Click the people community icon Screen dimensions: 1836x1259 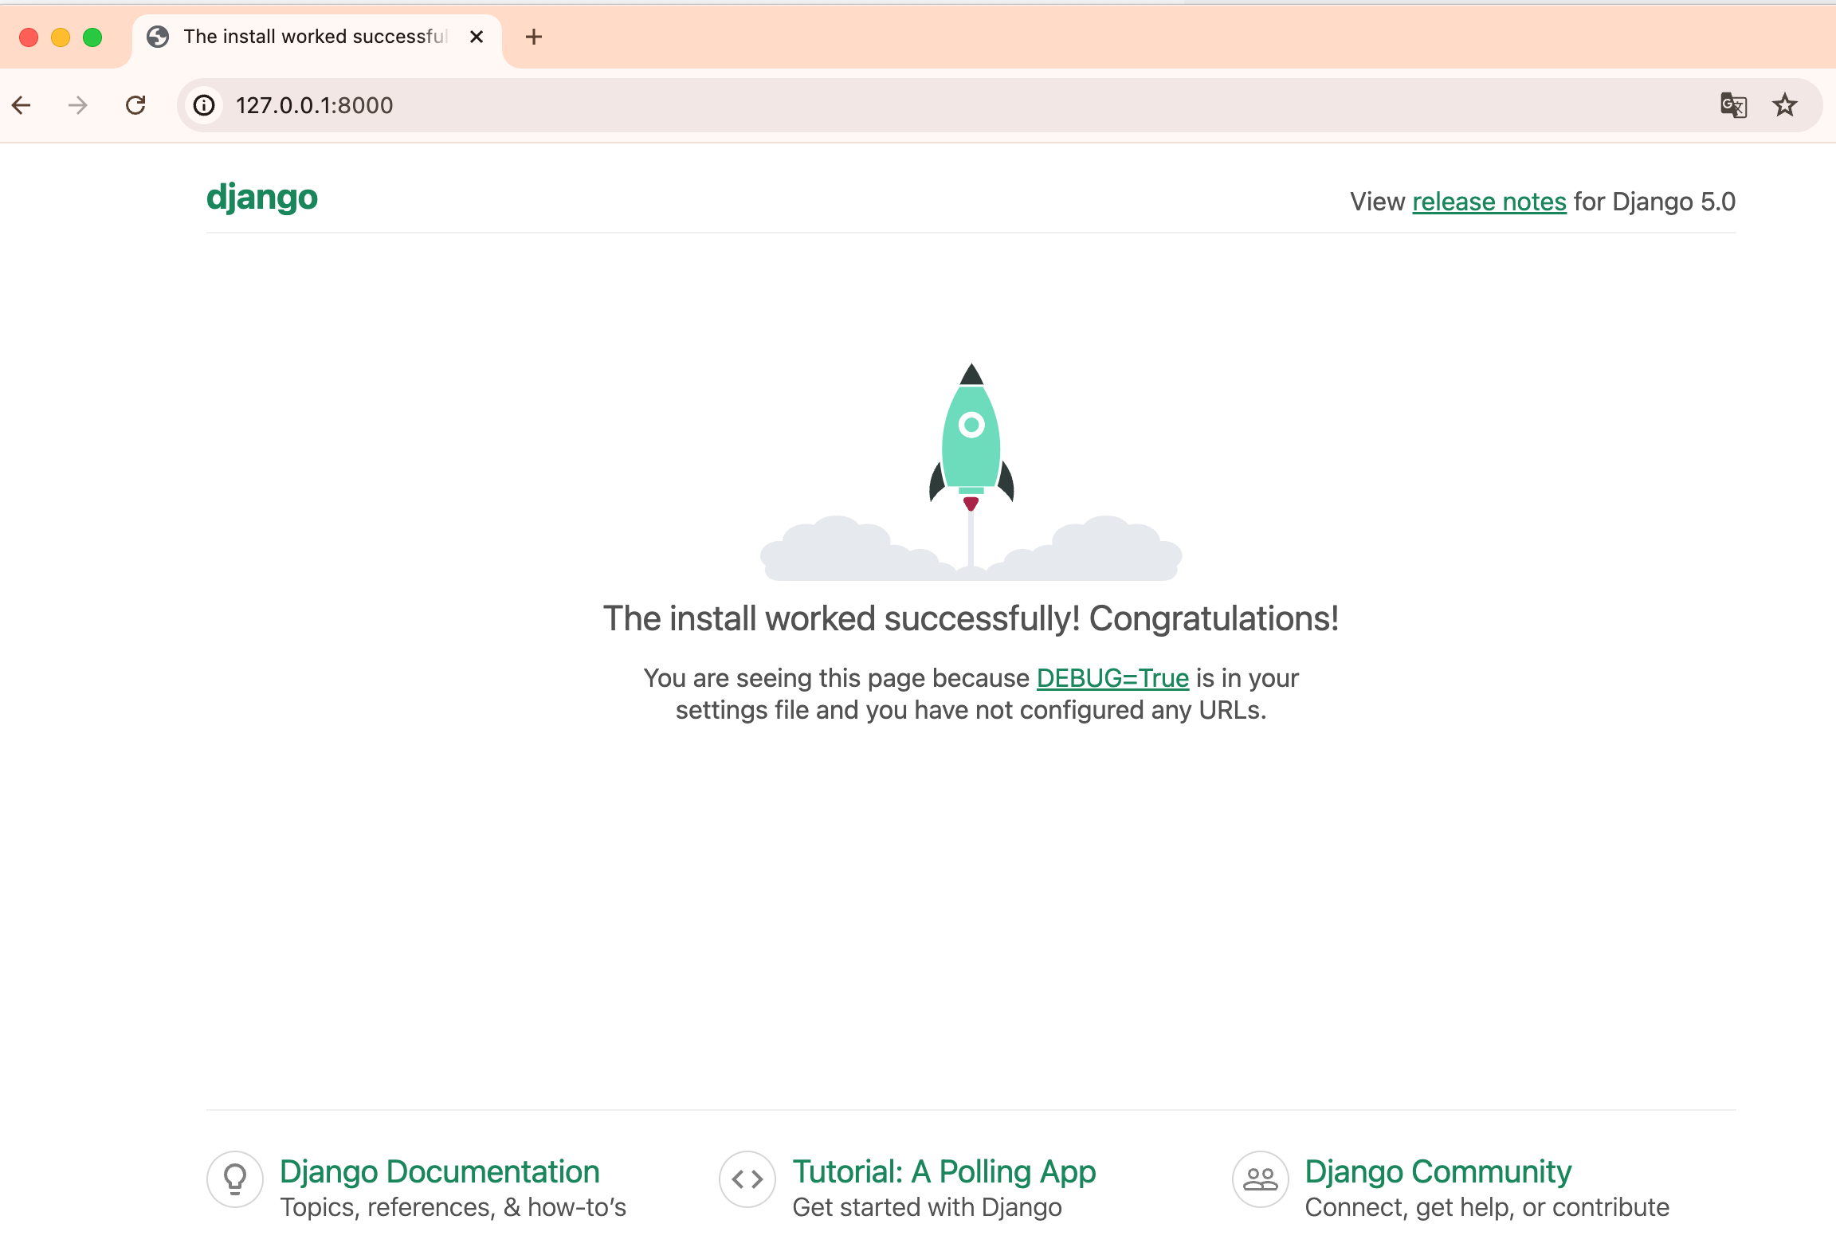point(1261,1179)
